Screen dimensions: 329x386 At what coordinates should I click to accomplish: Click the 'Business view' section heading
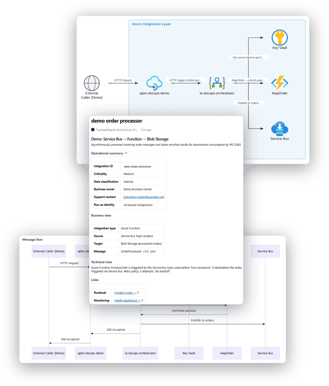click(101, 215)
